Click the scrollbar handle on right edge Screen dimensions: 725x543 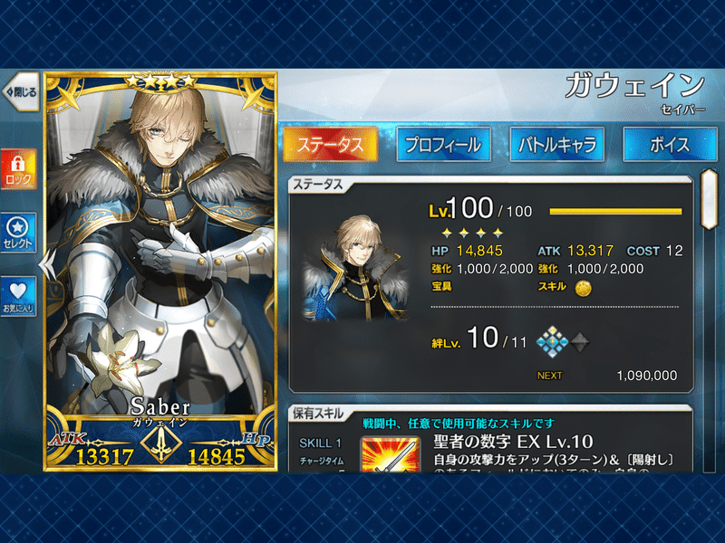pos(709,199)
